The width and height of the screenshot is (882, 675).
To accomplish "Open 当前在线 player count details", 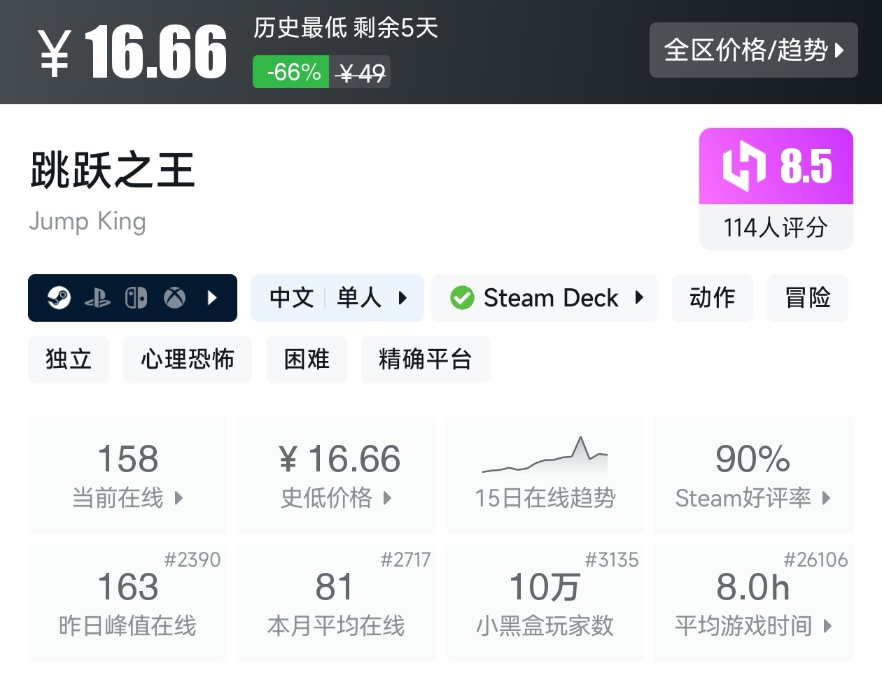I will pos(127,476).
